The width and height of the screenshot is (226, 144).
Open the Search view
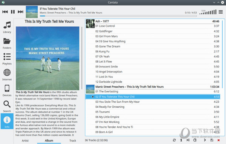point(7,106)
